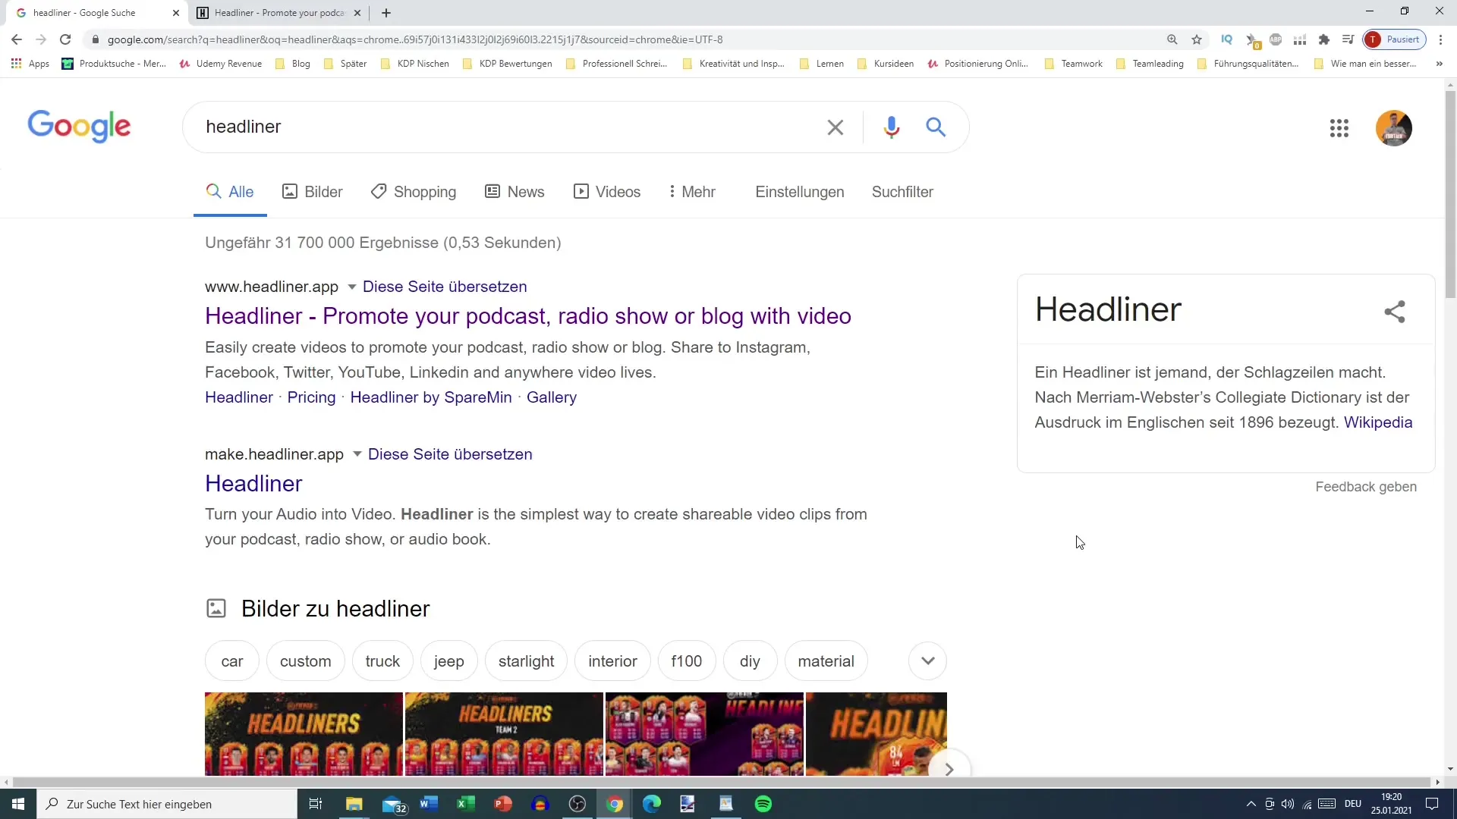This screenshot has width=1457, height=819.
Task: Open PowerPoint from the taskbar
Action: click(x=503, y=804)
